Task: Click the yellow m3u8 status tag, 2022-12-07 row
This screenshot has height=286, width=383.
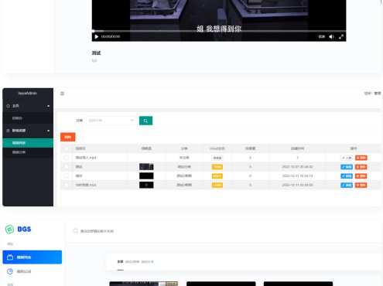Action: click(x=217, y=167)
